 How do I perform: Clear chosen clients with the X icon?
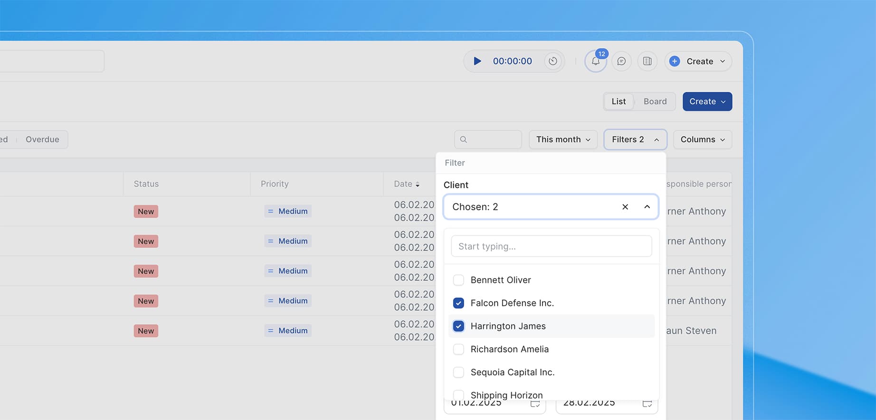(x=625, y=207)
